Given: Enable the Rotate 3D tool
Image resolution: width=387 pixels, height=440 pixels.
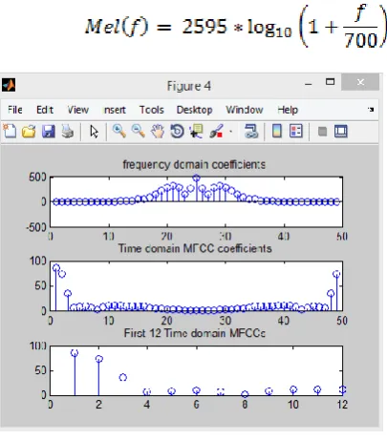Looking at the screenshot, I should [x=177, y=131].
